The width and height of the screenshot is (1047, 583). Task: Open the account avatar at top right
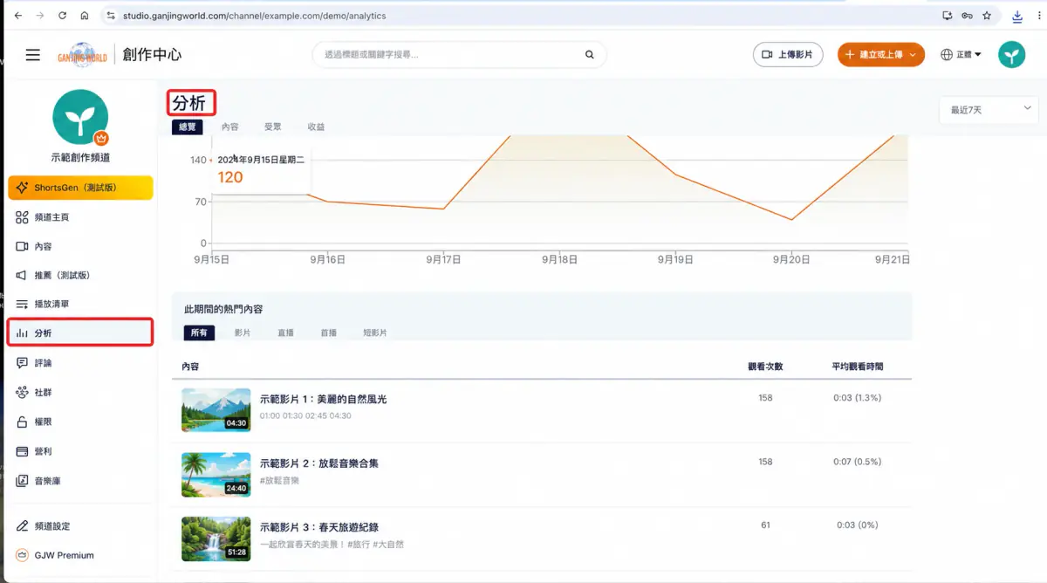(1012, 55)
